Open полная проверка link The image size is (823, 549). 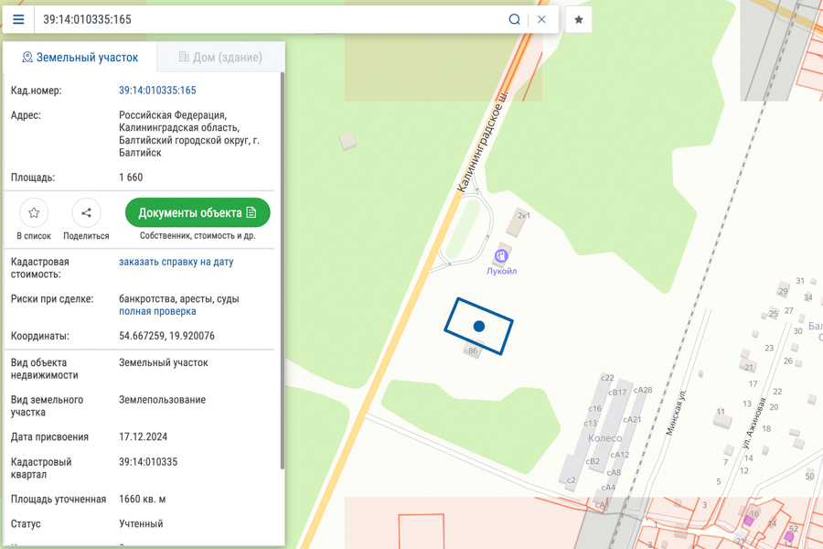pos(157,311)
